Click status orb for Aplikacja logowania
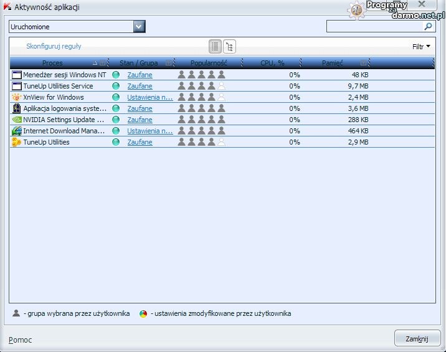This screenshot has width=446, height=352. 116,108
